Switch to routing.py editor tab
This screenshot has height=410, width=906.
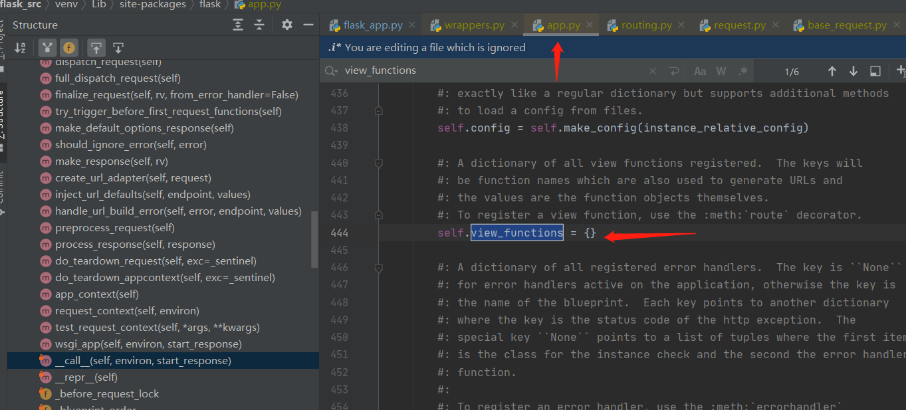pyautogui.click(x=647, y=25)
